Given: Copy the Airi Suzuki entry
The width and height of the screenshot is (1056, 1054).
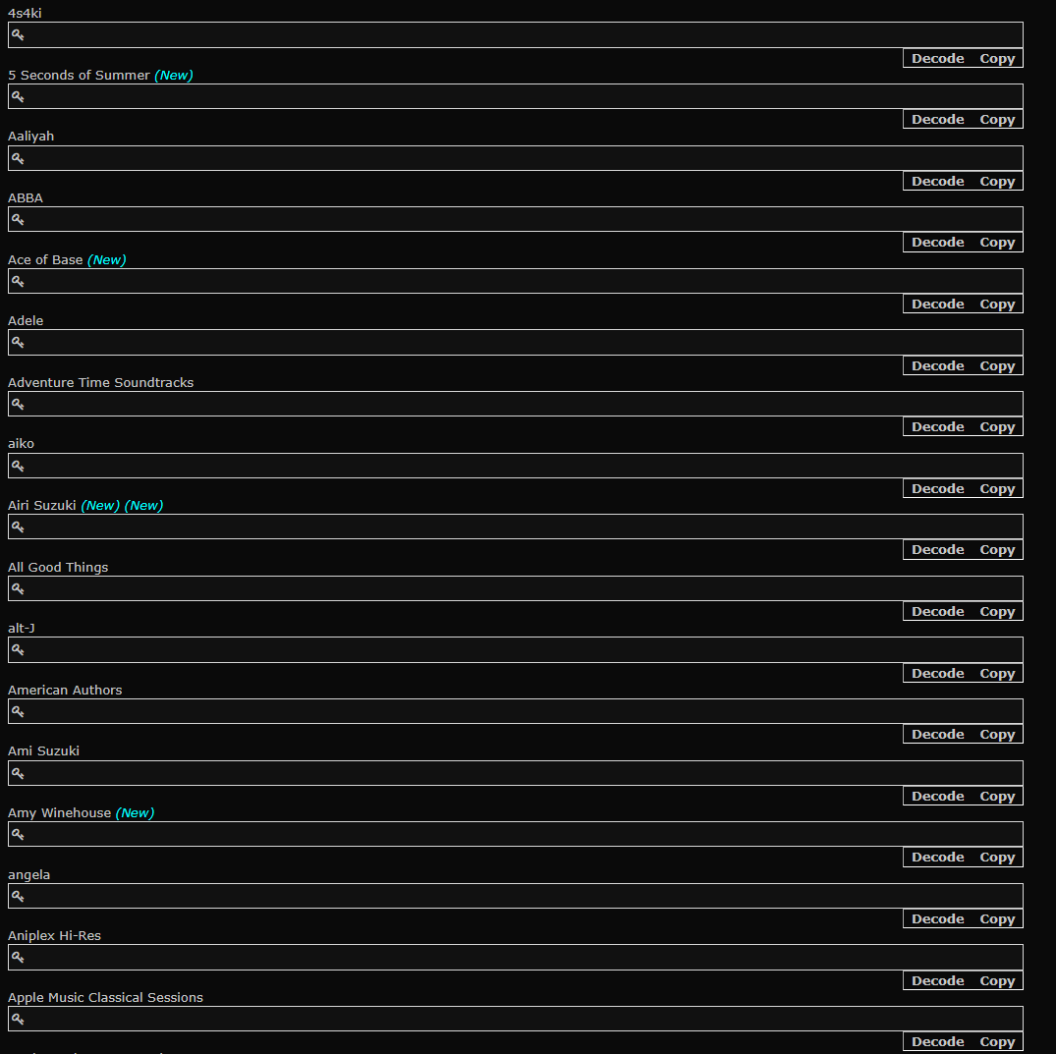Looking at the screenshot, I should click(x=997, y=549).
